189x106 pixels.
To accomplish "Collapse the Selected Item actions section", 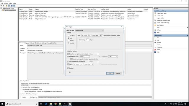I will pyautogui.click(x=187, y=35).
